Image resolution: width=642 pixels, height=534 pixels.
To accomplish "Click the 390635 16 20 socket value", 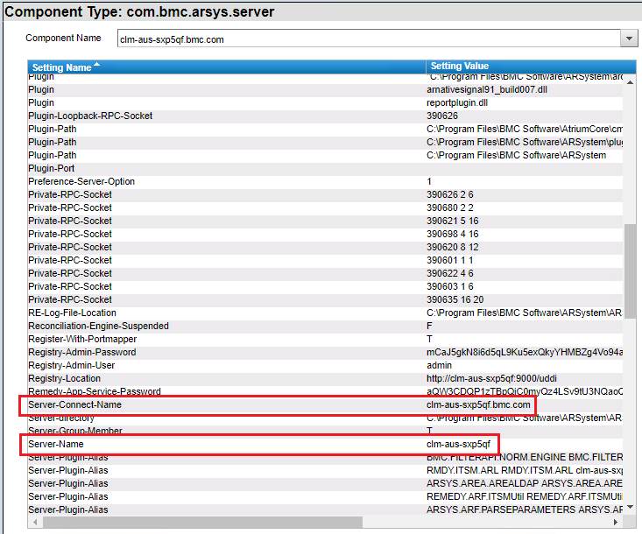I will [455, 299].
